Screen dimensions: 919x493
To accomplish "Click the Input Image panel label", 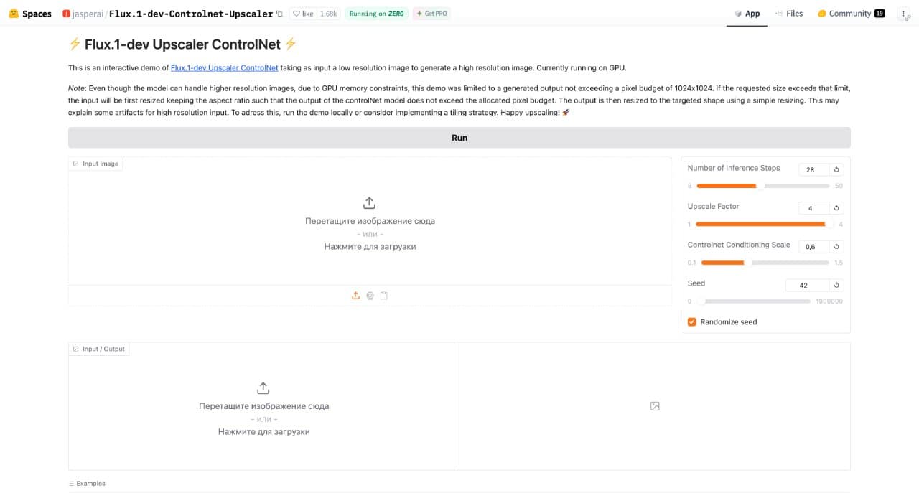I will tap(96, 164).
